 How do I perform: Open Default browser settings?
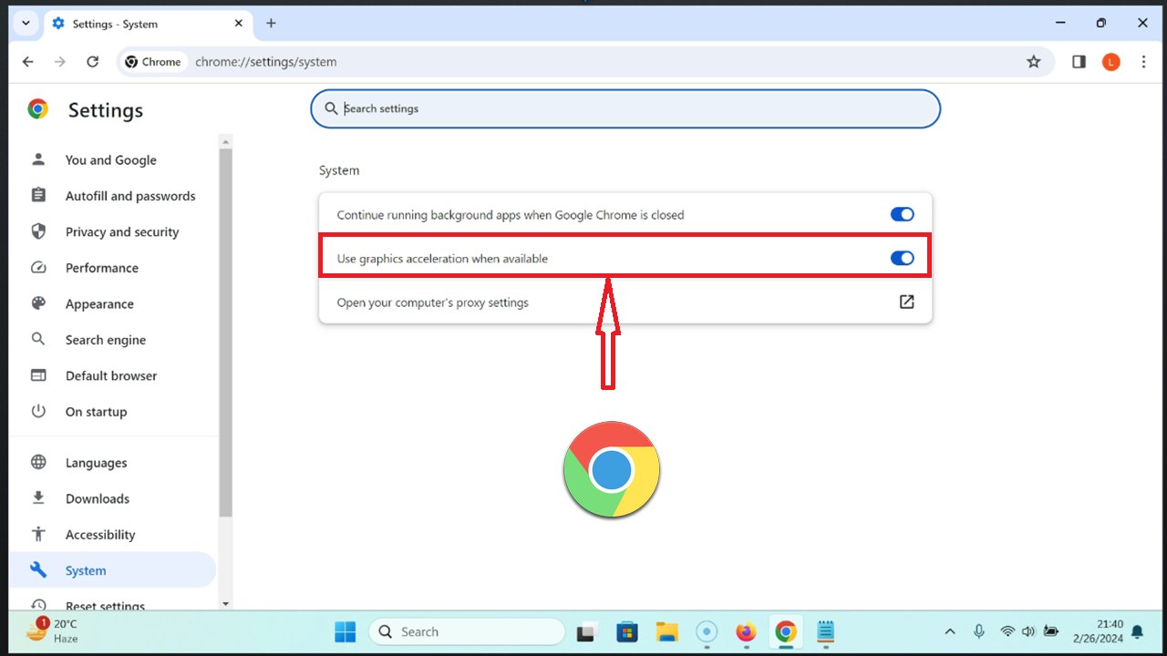[x=113, y=375]
